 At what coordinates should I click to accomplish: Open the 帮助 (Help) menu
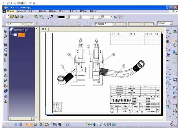pos(93,11)
